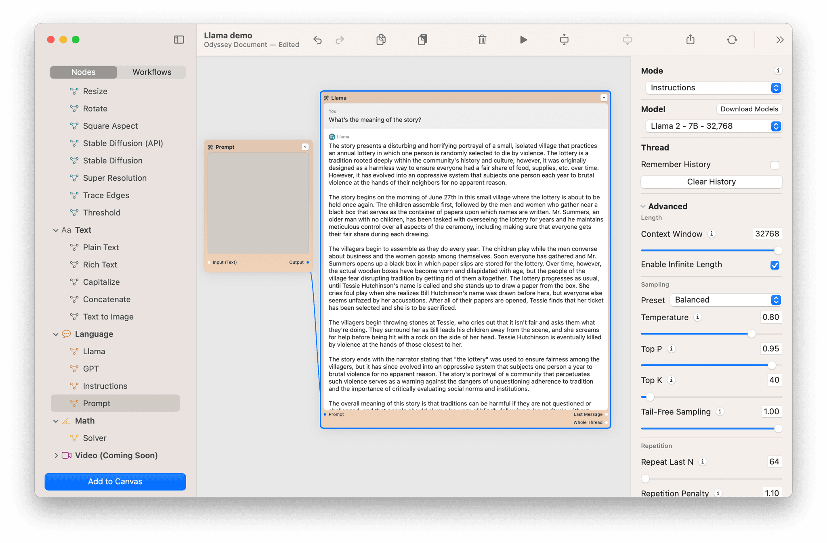Click the refresh sync icon

tap(732, 40)
